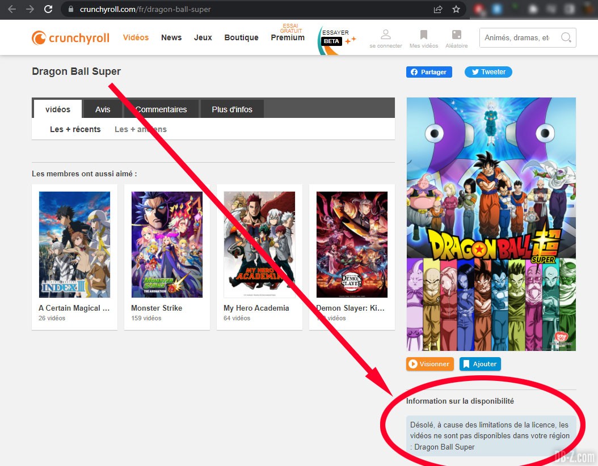Click the "64 vidéos" count text
Screen dimensions: 598x466
pos(237,318)
